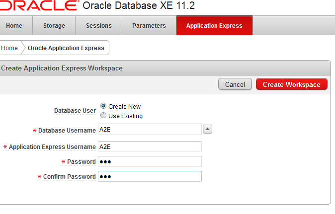
Task: Click the Create Application Express Workspace heading
Action: pos(62,68)
